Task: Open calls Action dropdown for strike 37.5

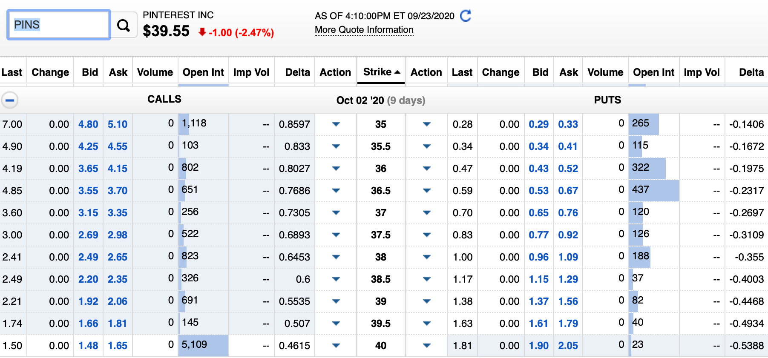Action: pyautogui.click(x=336, y=235)
